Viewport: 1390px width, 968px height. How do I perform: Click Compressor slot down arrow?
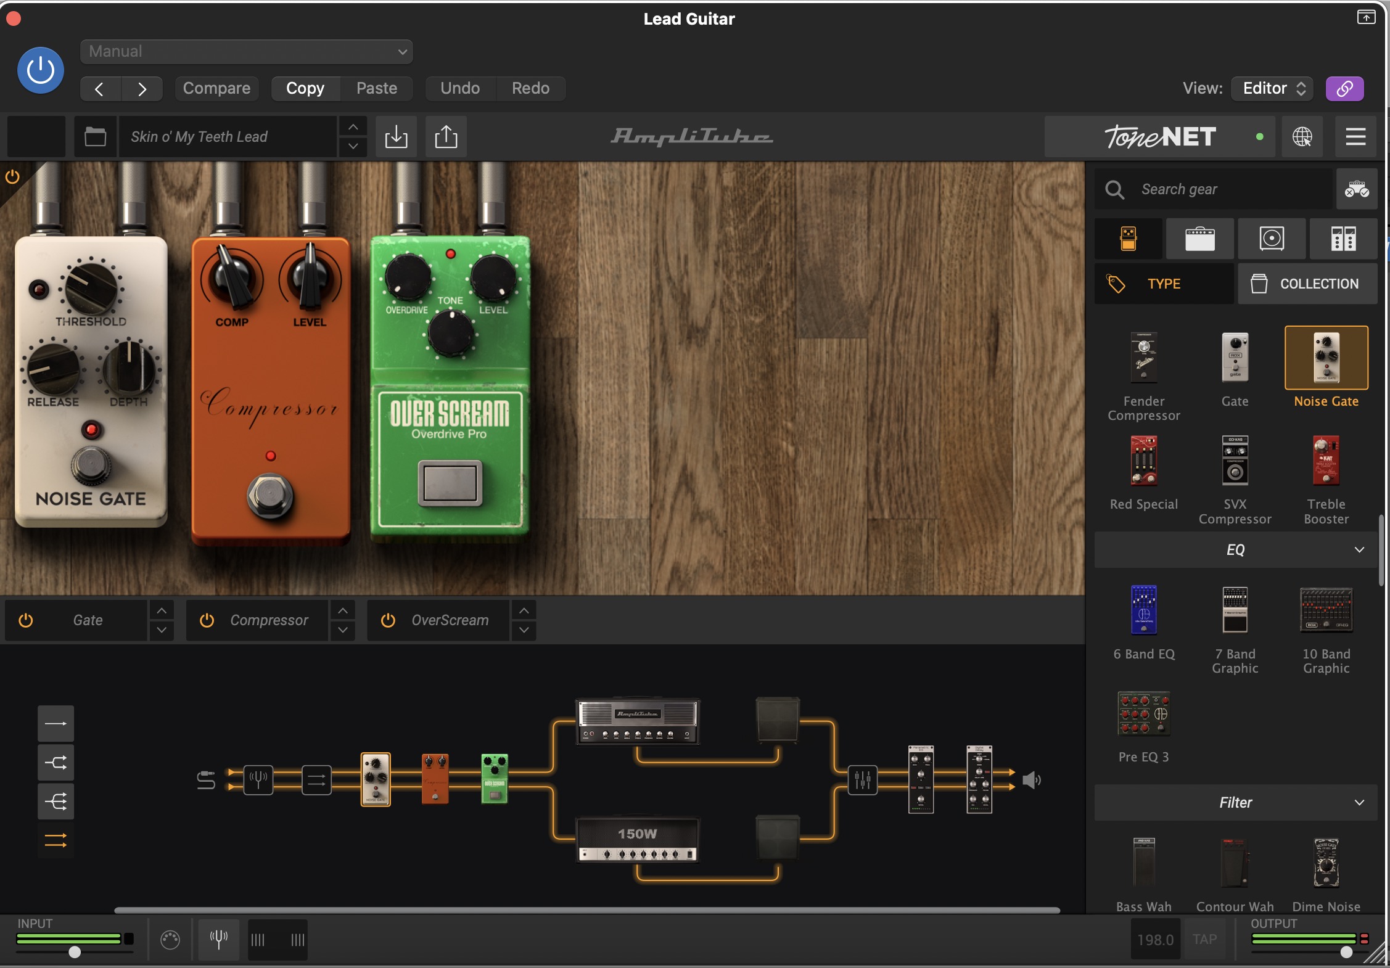pos(342,630)
